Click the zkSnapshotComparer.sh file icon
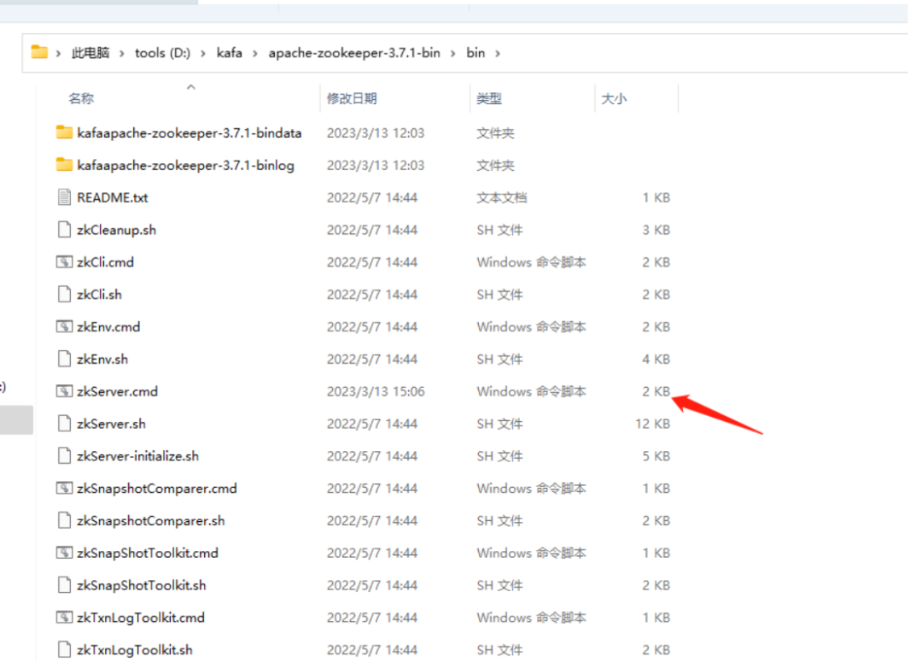The image size is (922, 662). pyautogui.click(x=64, y=521)
